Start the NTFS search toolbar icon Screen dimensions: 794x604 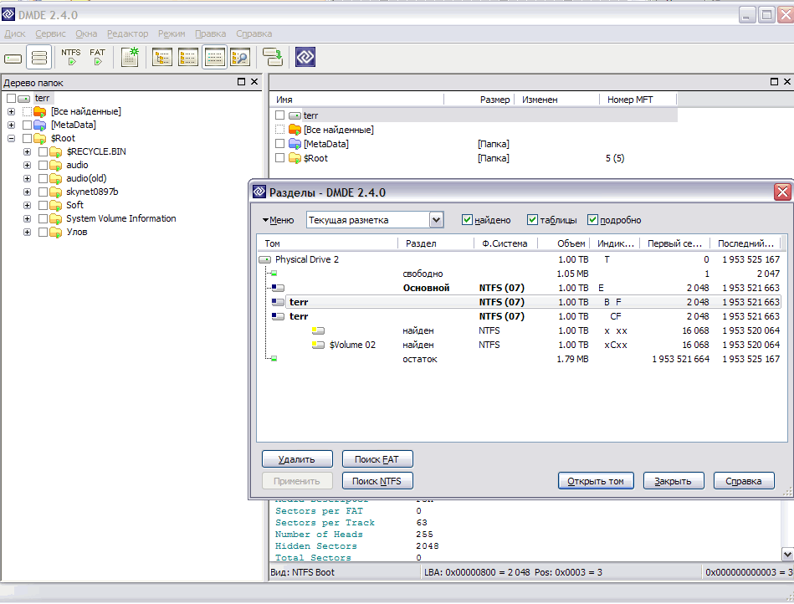(x=71, y=57)
